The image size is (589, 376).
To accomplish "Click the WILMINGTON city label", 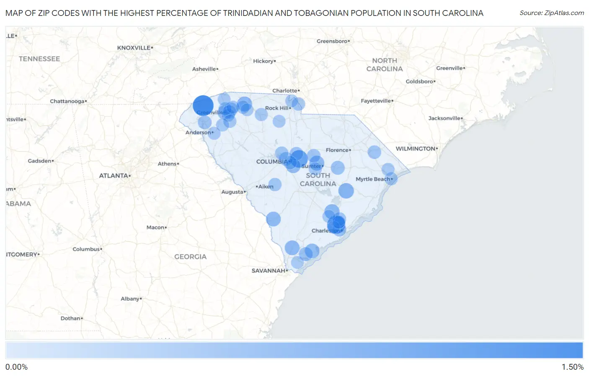I will tap(416, 148).
